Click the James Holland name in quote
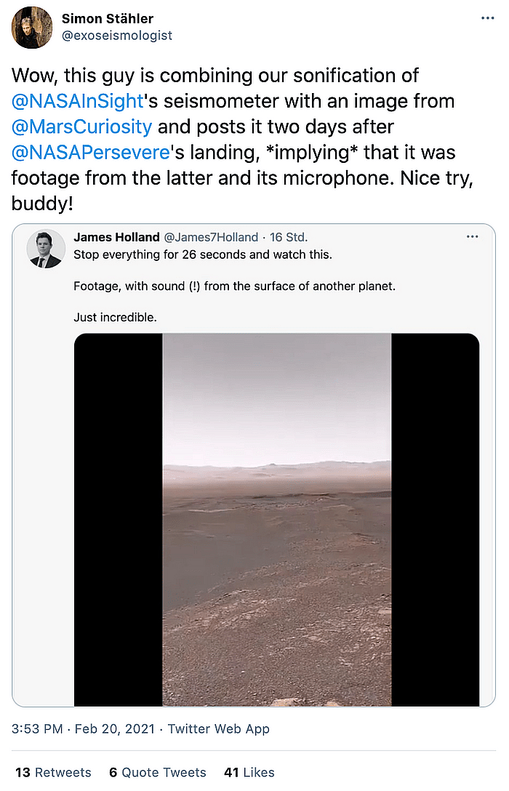The height and width of the screenshot is (791, 509). pyautogui.click(x=116, y=237)
